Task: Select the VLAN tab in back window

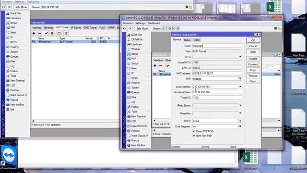Action: (x=102, y=28)
